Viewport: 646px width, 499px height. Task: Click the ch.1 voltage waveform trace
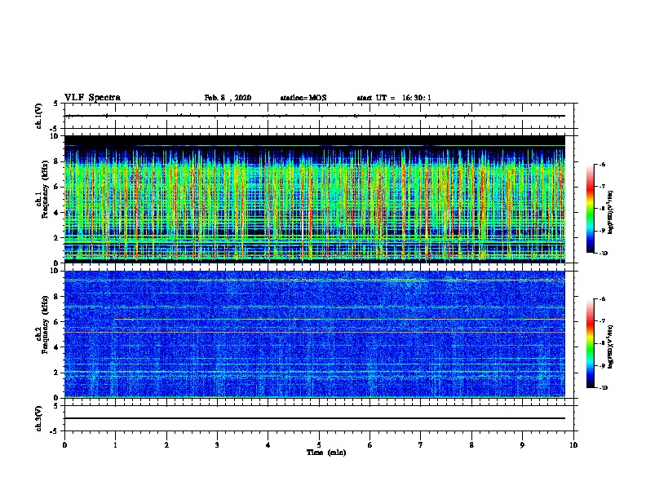(x=315, y=116)
